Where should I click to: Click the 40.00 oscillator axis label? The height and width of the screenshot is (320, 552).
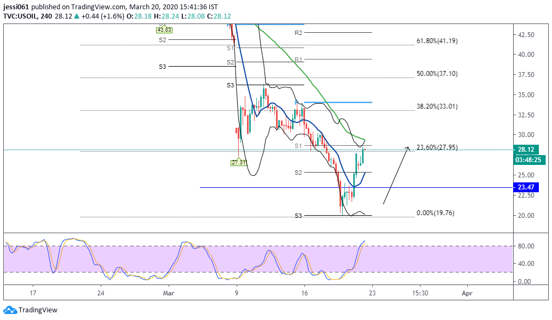pyautogui.click(x=526, y=264)
